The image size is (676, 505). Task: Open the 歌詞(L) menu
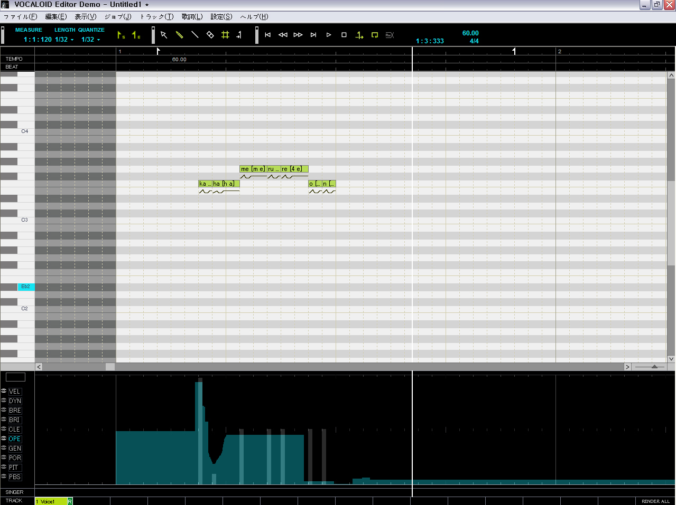coord(192,16)
